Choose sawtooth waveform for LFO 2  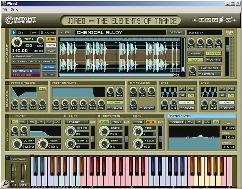click(x=222, y=89)
